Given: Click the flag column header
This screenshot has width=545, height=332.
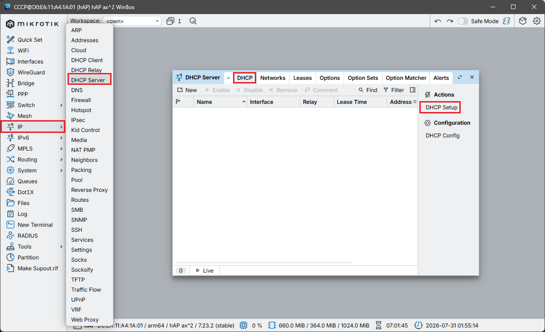Looking at the screenshot, I should (x=183, y=102).
